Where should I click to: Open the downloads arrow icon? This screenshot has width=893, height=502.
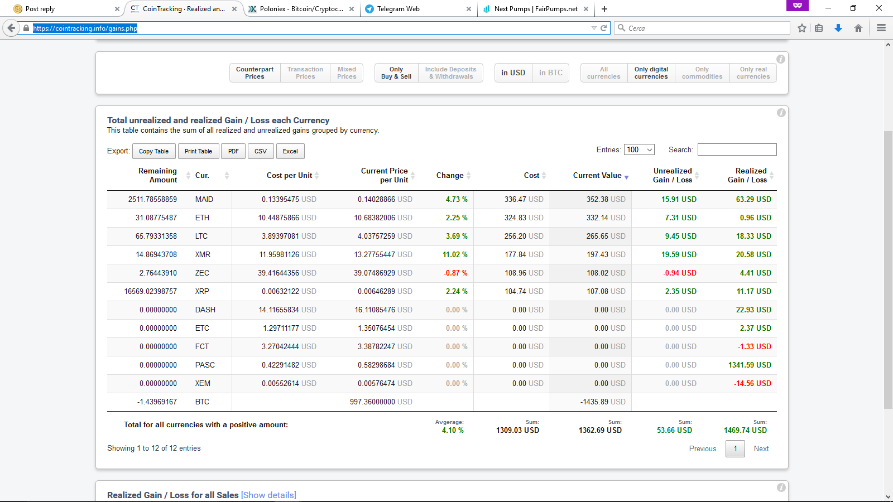[x=838, y=28]
